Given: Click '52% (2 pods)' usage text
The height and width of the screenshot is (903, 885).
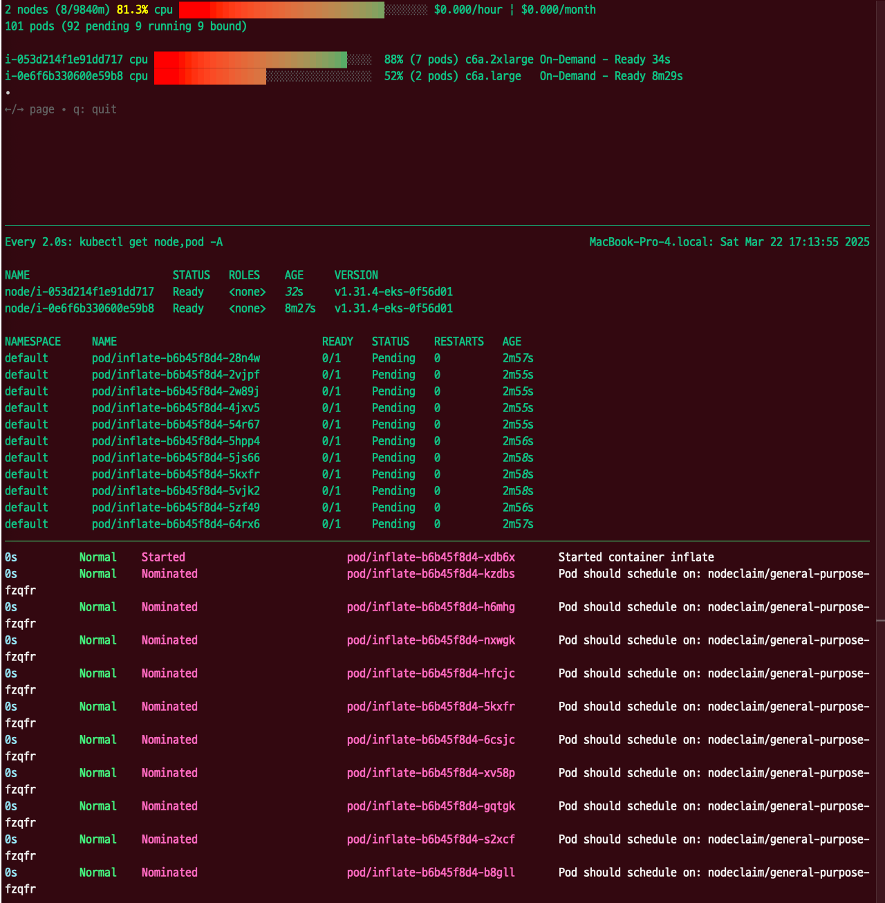Looking at the screenshot, I should (421, 76).
